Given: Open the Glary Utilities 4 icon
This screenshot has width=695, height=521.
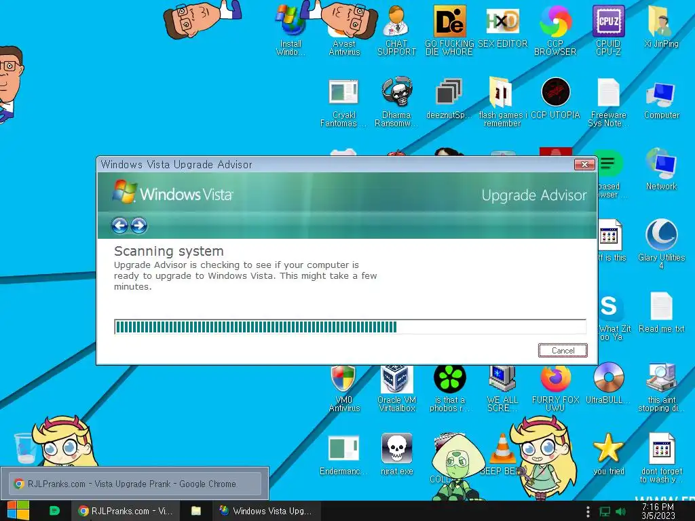Looking at the screenshot, I should click(x=661, y=244).
